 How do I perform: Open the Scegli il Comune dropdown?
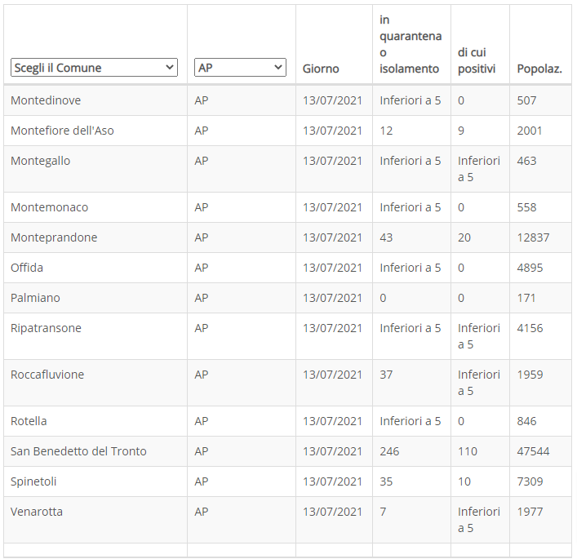tap(94, 68)
